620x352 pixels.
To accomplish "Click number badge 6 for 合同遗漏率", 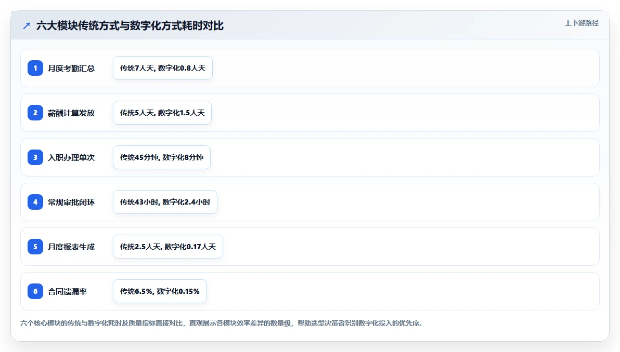I will pos(35,291).
